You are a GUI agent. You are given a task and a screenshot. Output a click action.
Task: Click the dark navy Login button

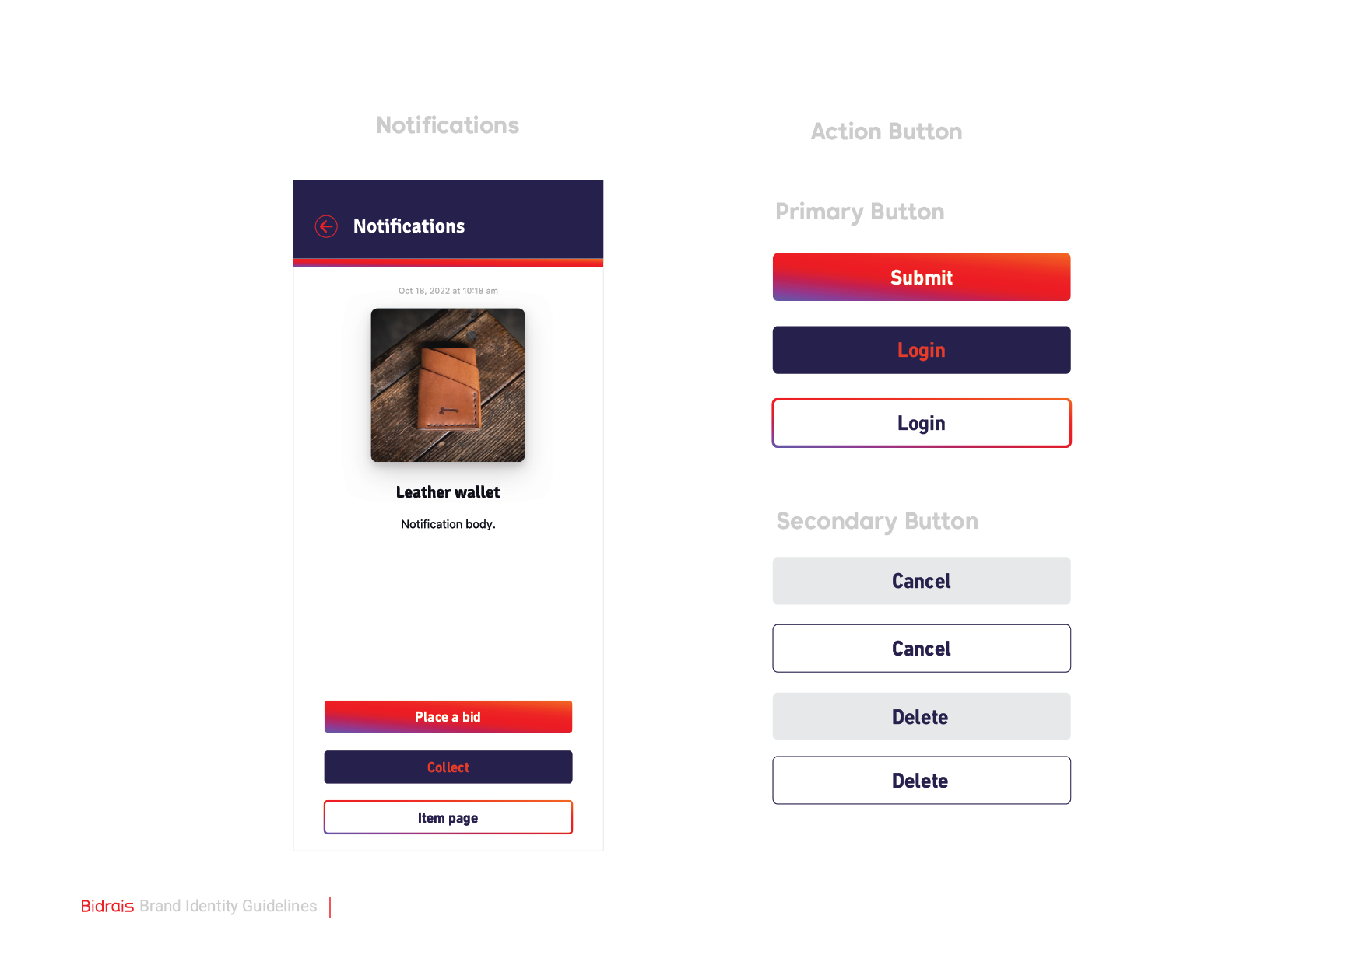tap(922, 351)
